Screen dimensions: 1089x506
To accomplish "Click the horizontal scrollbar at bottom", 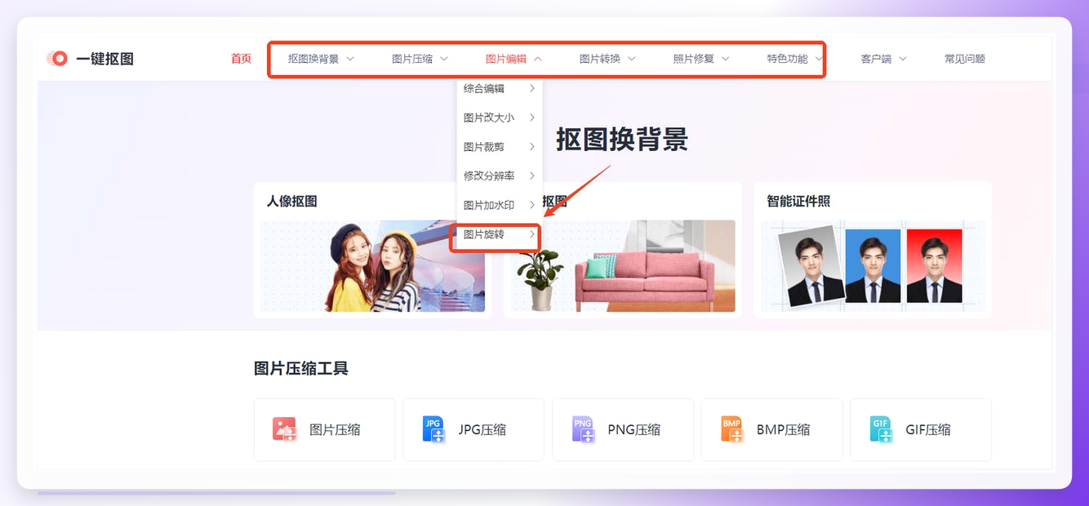I will click(x=216, y=493).
